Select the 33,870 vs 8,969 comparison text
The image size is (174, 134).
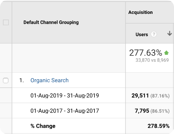(x=152, y=60)
